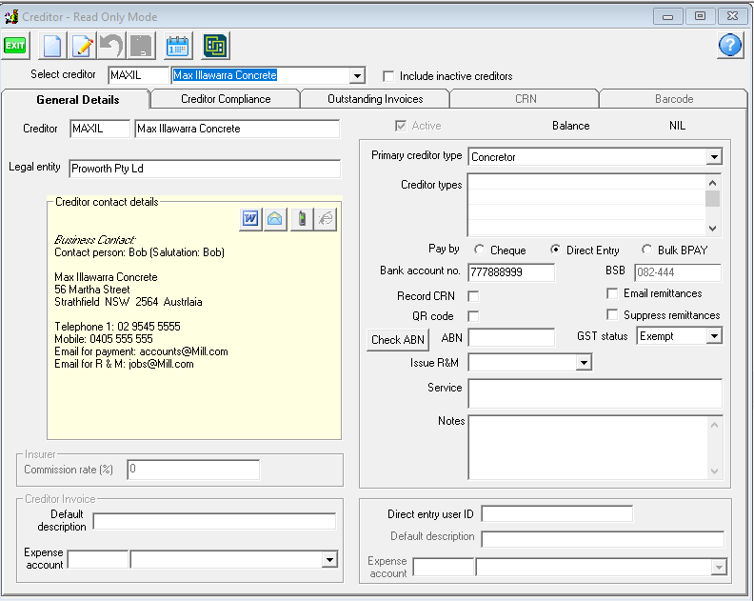754x601 pixels.
Task: Open the Outstanding Invoices tab
Action: click(375, 99)
